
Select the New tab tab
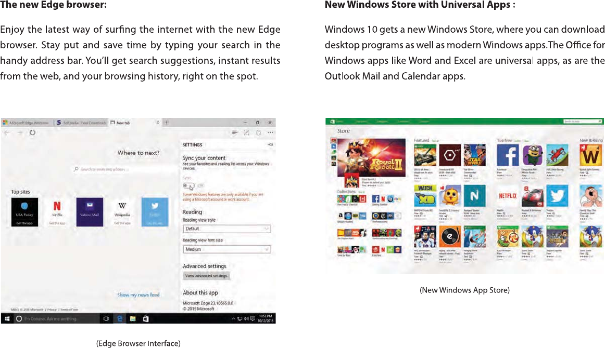135,123
